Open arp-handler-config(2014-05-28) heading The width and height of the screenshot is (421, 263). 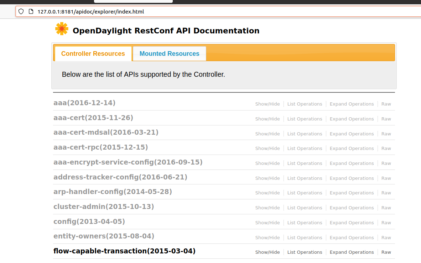[x=113, y=192]
